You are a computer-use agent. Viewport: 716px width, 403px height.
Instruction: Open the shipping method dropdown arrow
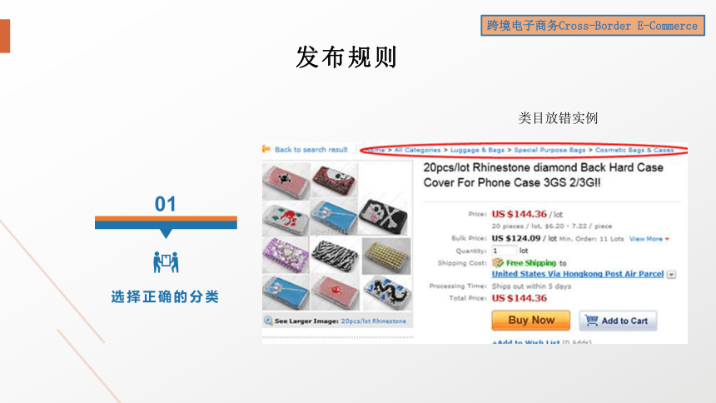pyautogui.click(x=671, y=275)
